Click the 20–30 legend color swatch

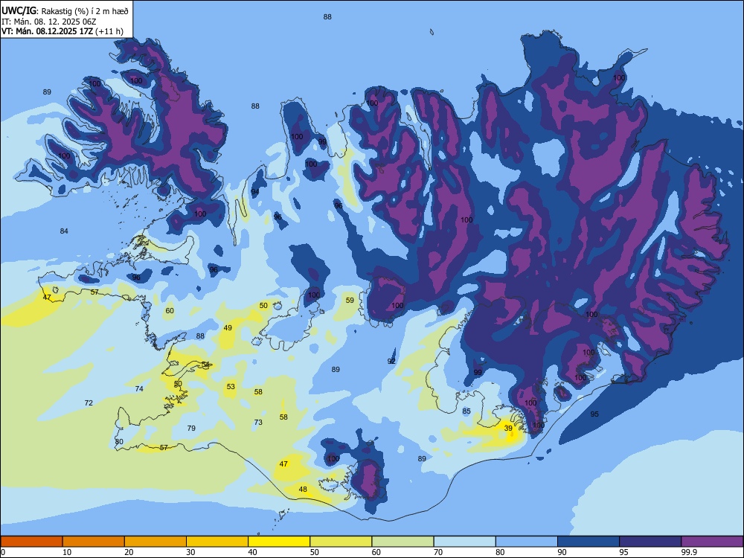(155, 542)
